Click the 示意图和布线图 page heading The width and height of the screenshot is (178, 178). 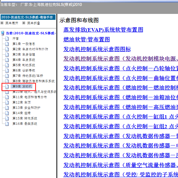(x=79, y=20)
